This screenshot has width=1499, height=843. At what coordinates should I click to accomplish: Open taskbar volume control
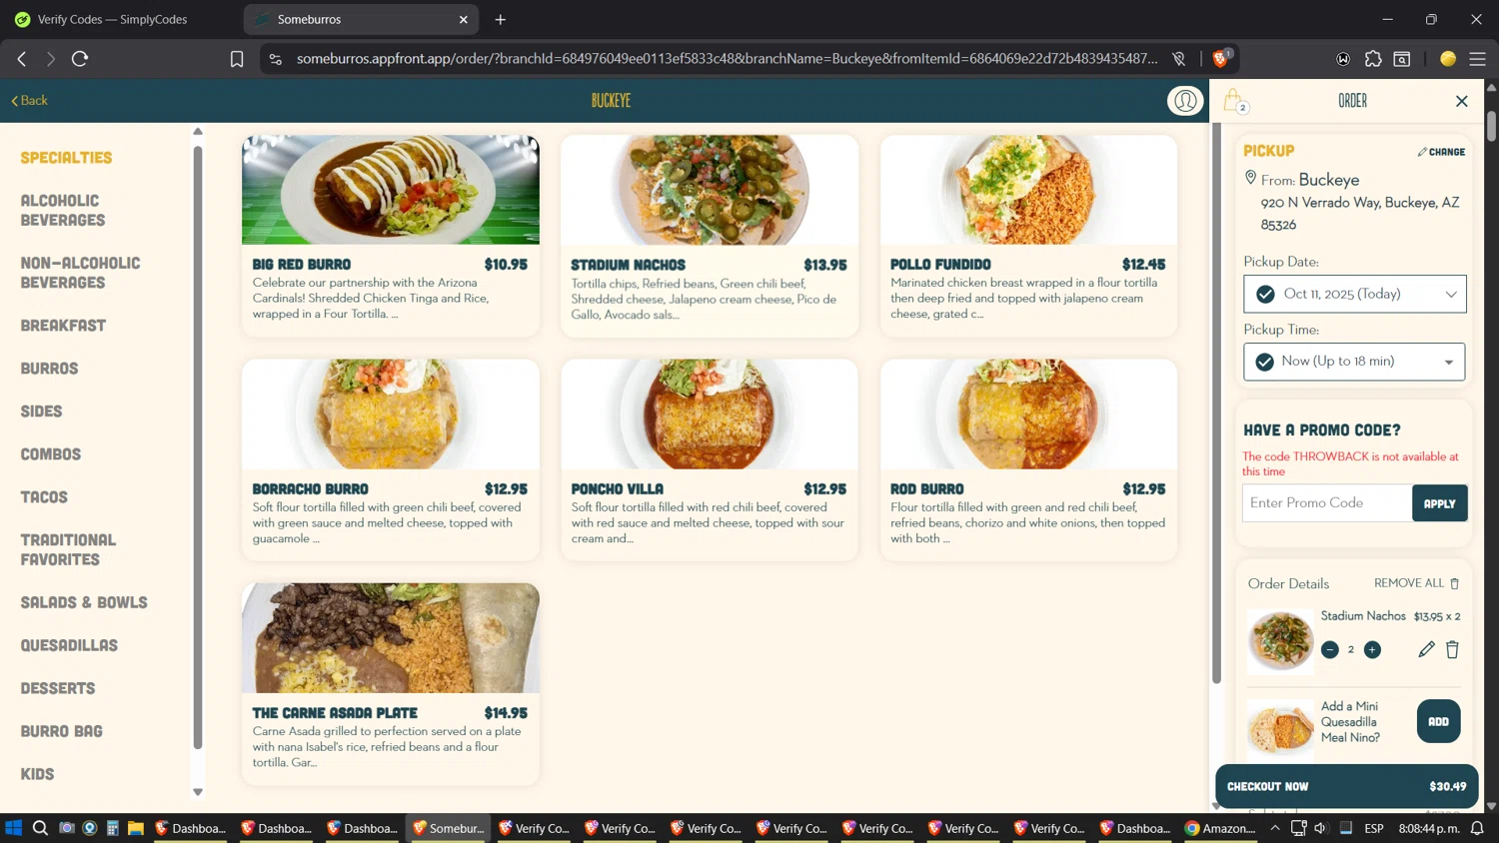[1321, 828]
